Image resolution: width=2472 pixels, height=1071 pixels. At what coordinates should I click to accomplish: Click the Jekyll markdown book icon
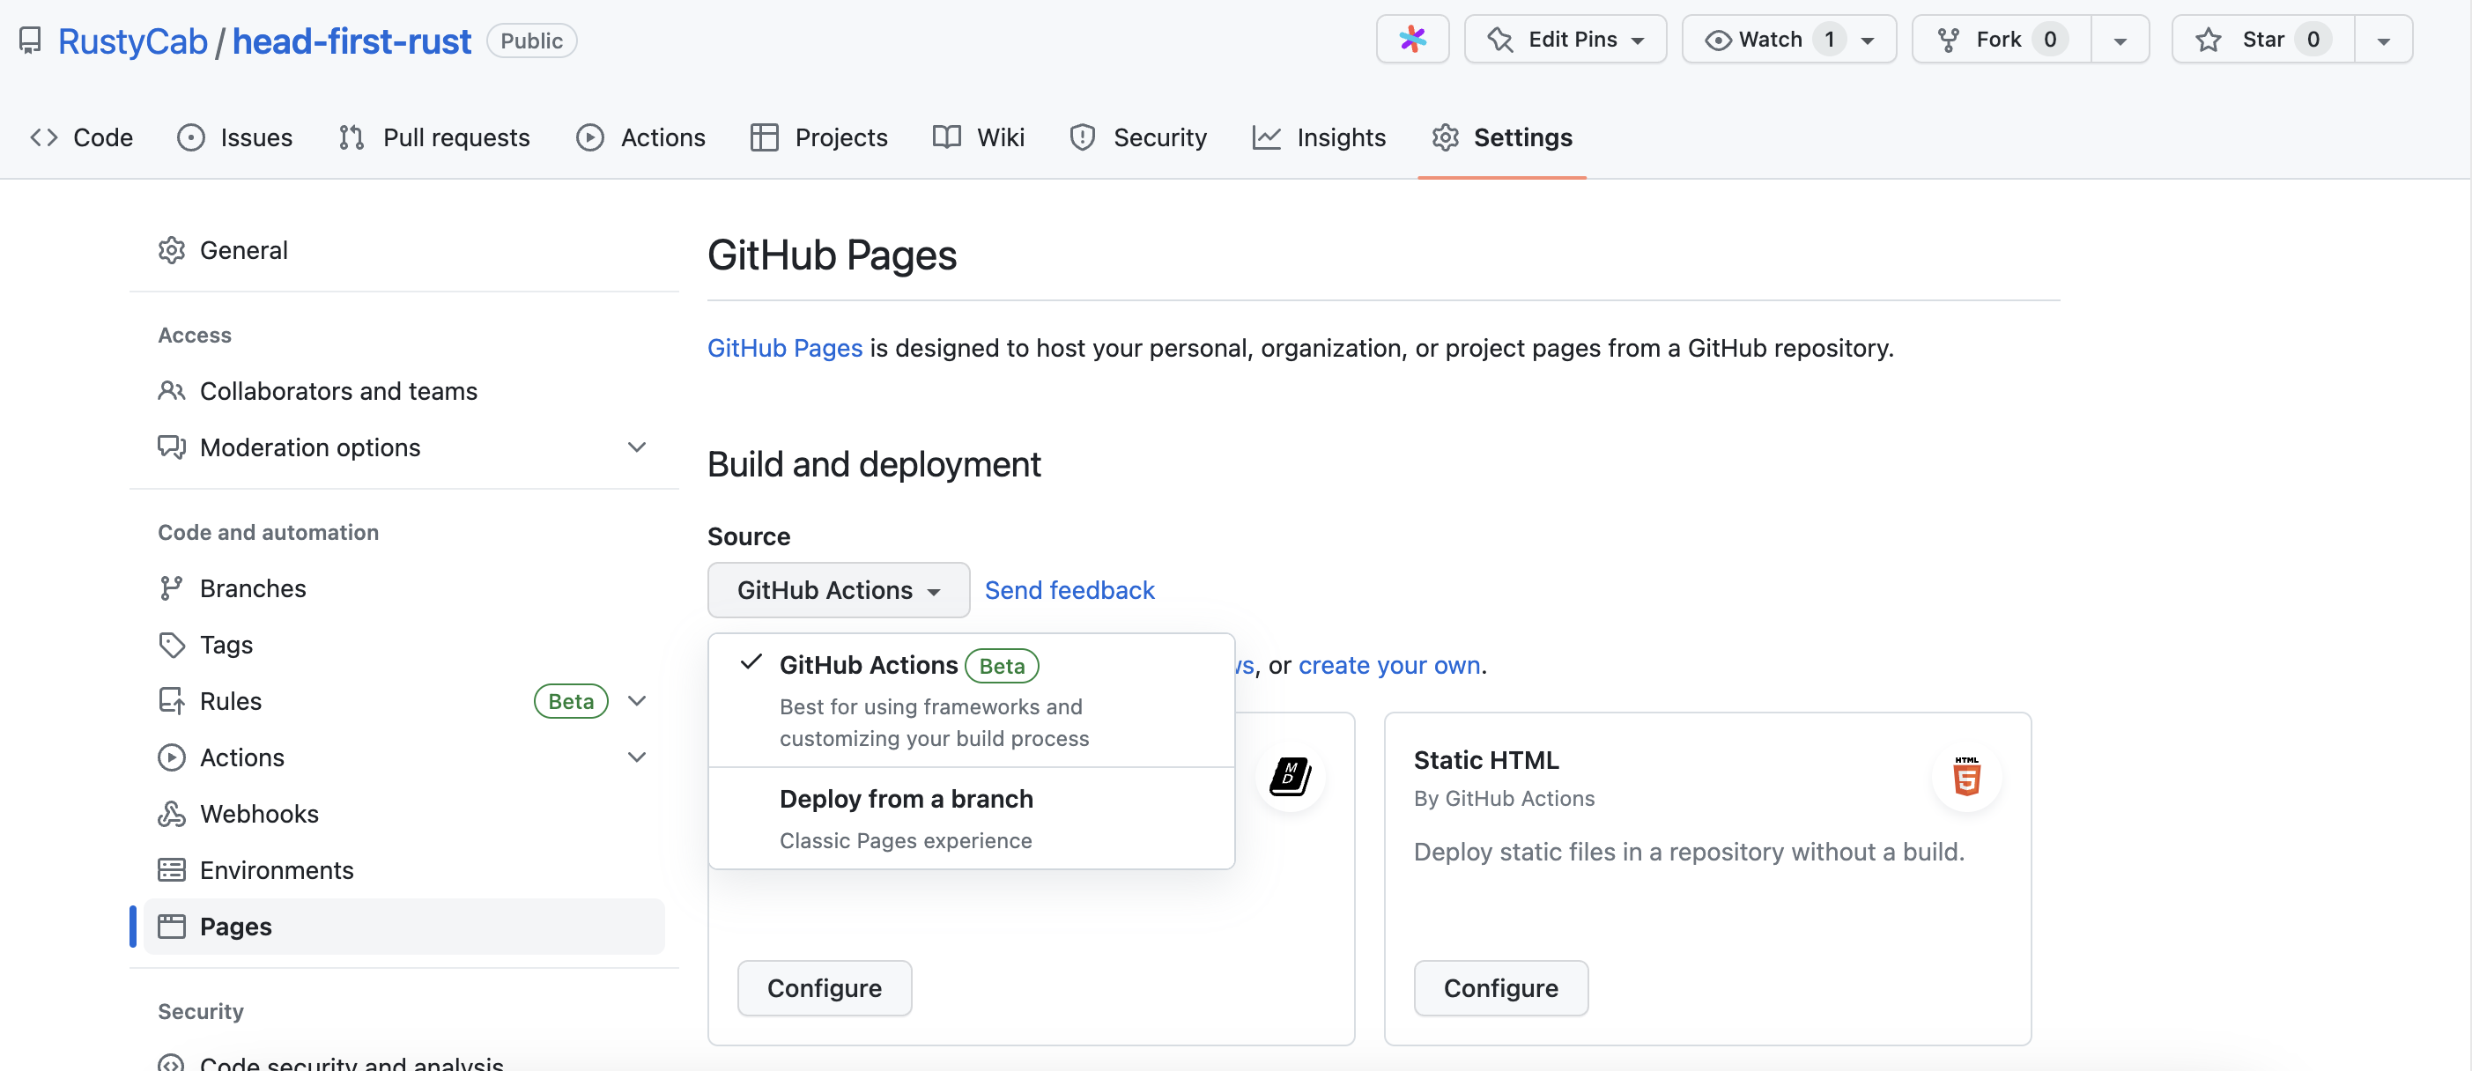point(1290,776)
